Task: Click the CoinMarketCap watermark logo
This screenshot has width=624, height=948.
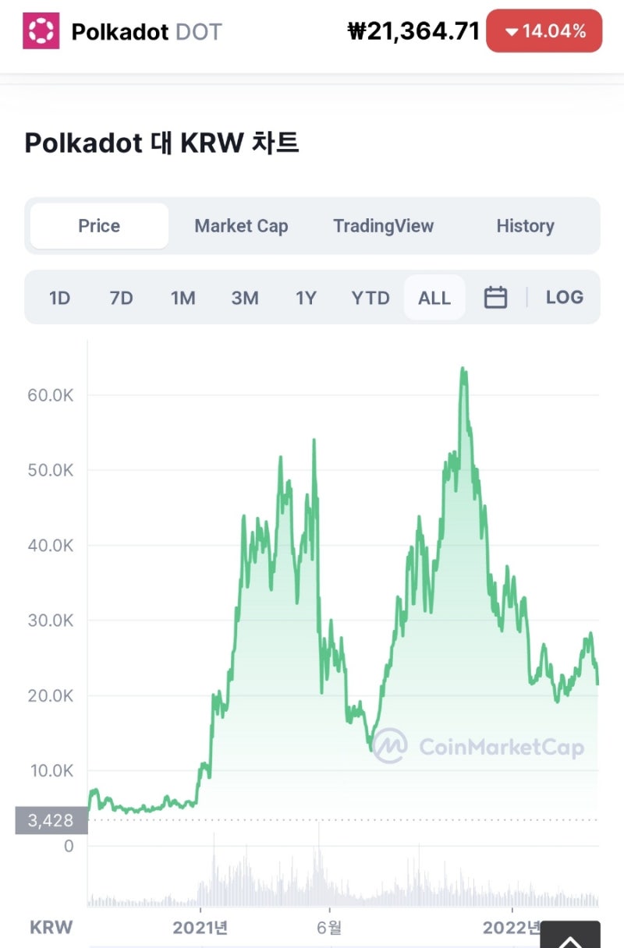Action: [x=390, y=746]
